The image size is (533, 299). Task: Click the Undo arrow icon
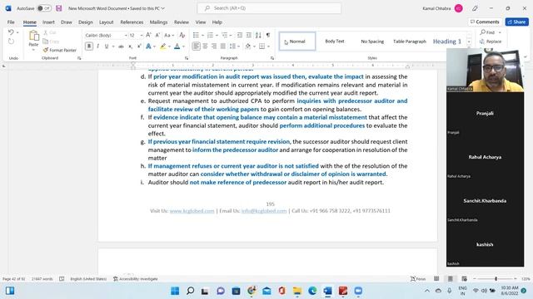[x=11, y=32]
